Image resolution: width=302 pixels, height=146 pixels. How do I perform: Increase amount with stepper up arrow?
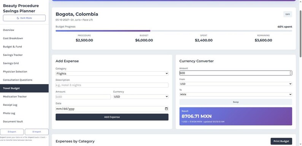click(x=290, y=72)
